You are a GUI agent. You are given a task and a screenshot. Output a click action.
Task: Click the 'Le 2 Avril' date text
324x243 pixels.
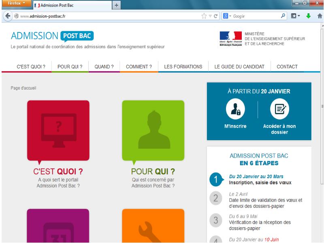tap(238, 194)
